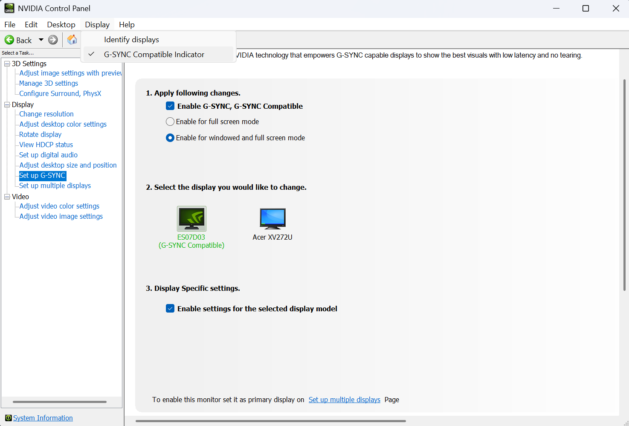629x426 pixels.
Task: Maximize the NVIDIA Control Panel window
Action: 586,9
